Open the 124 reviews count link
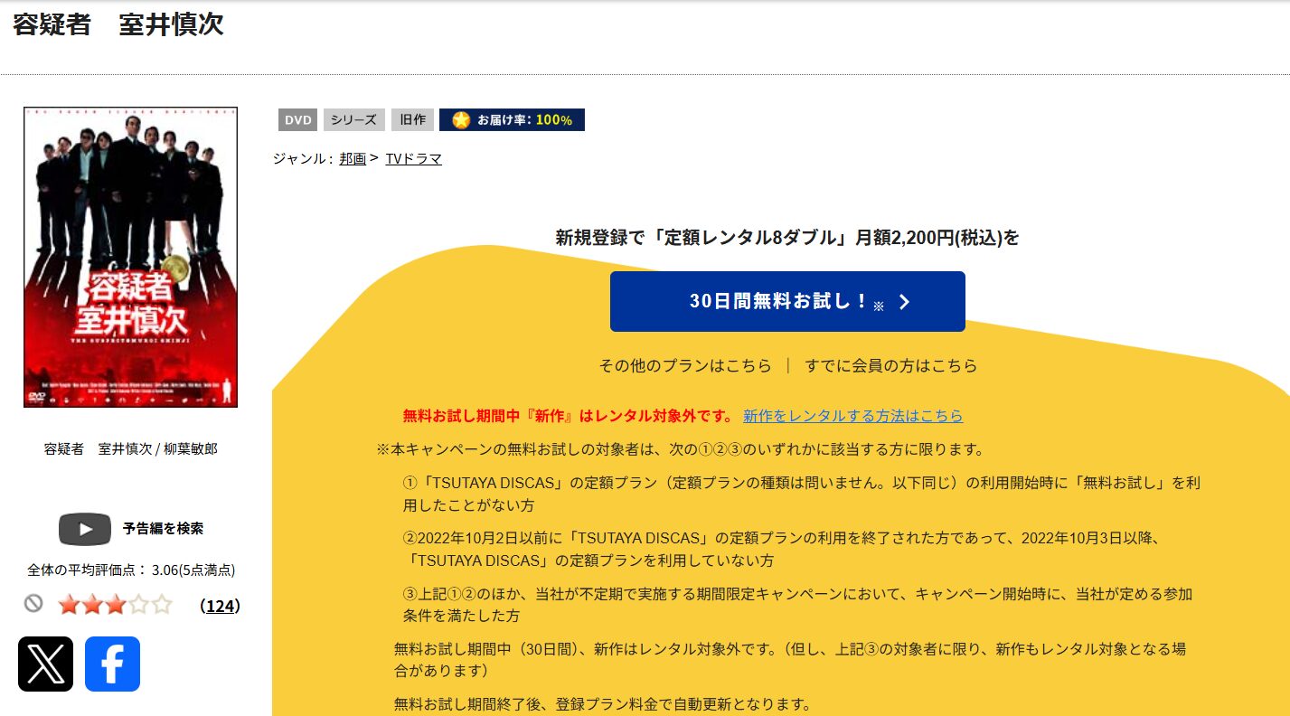1290x716 pixels. click(x=220, y=606)
